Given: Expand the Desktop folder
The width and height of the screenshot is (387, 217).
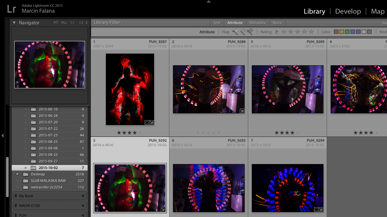Looking at the screenshot, I should pyautogui.click(x=18, y=174).
